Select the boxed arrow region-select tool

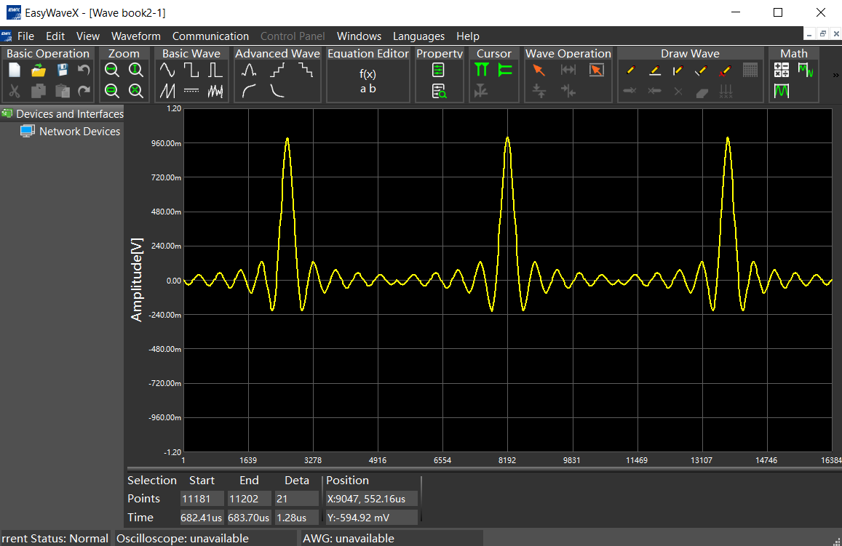click(x=597, y=71)
